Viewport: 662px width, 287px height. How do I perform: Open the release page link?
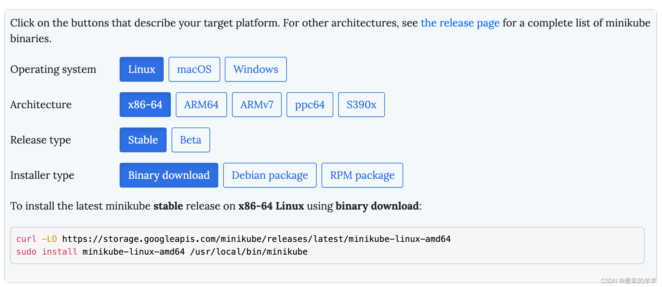pos(460,23)
